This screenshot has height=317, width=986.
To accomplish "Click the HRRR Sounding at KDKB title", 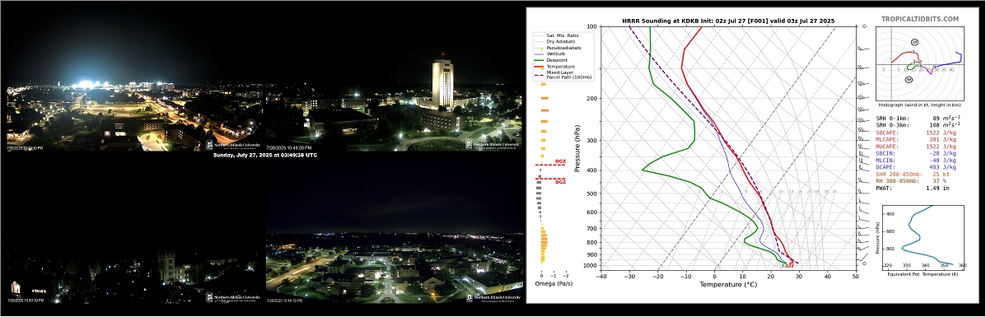I will [727, 21].
